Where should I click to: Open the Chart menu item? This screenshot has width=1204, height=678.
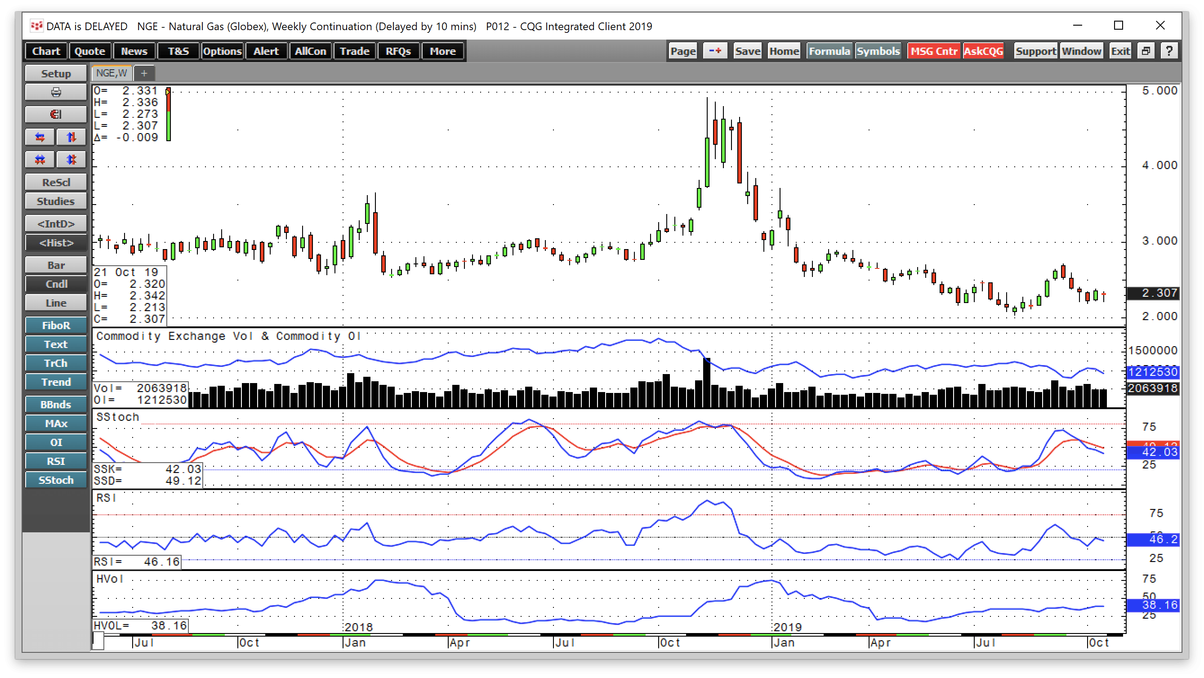tap(46, 51)
